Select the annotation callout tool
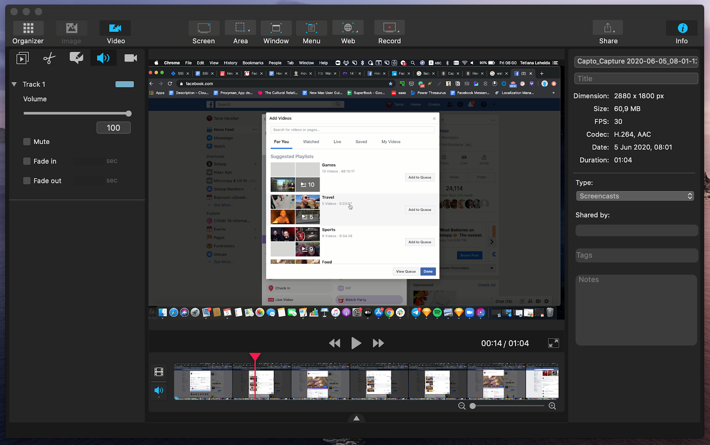Screen dimensions: 710x445 (76, 58)
